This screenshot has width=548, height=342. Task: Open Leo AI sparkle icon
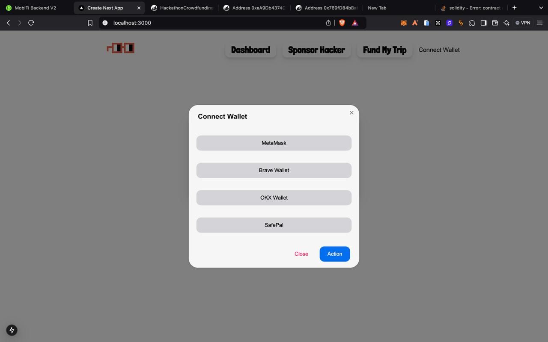point(506,23)
